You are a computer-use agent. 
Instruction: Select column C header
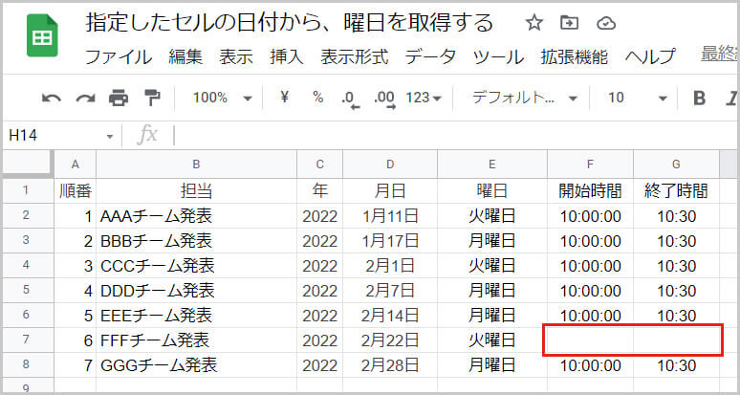tap(320, 165)
